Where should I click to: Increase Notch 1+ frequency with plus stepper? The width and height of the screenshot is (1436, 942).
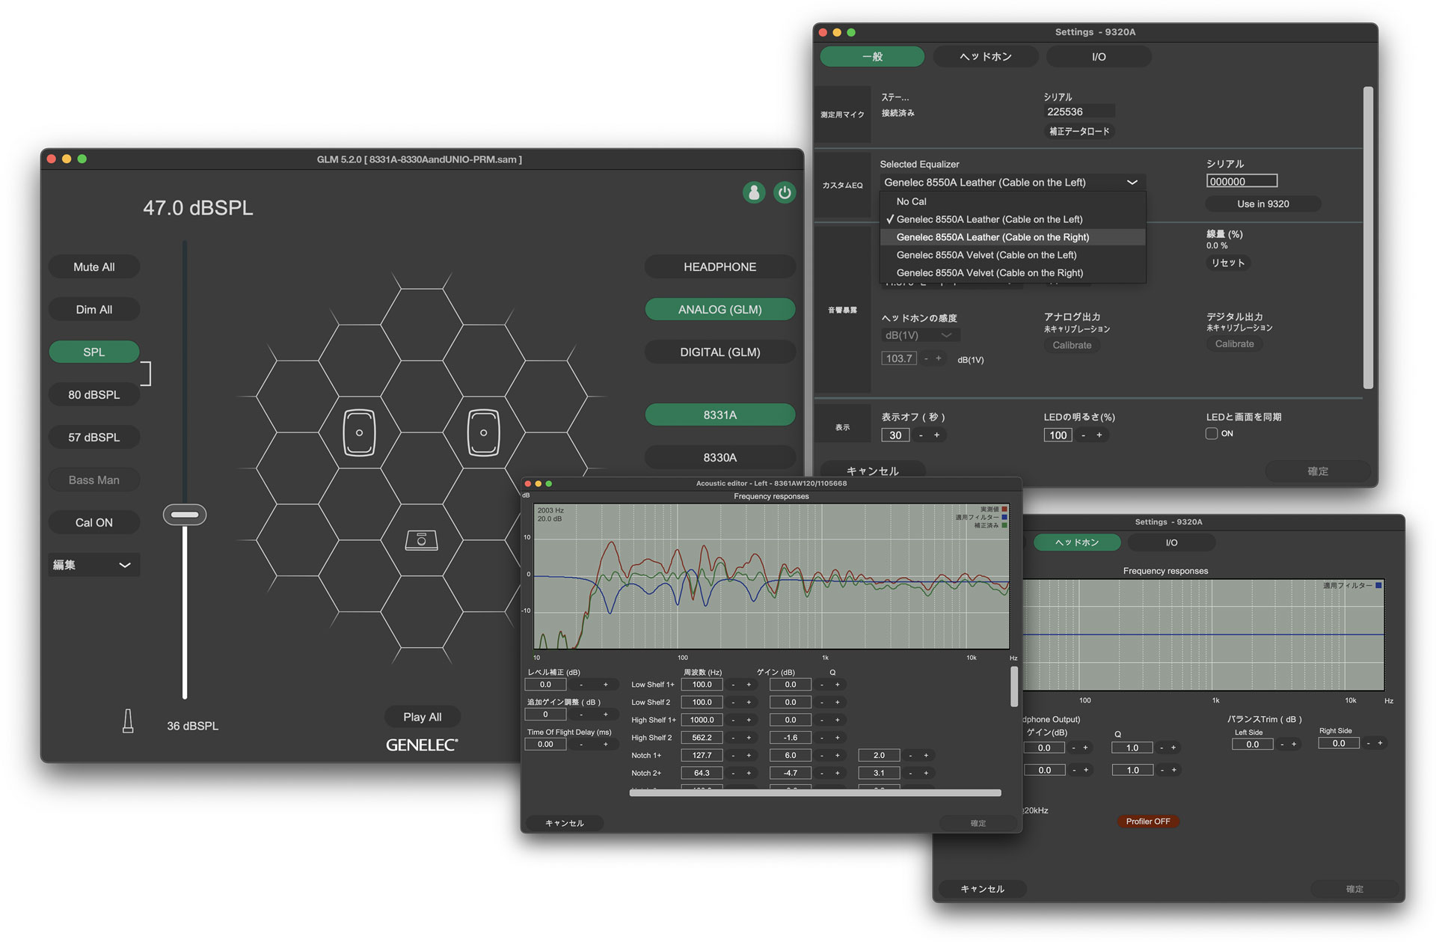[749, 756]
